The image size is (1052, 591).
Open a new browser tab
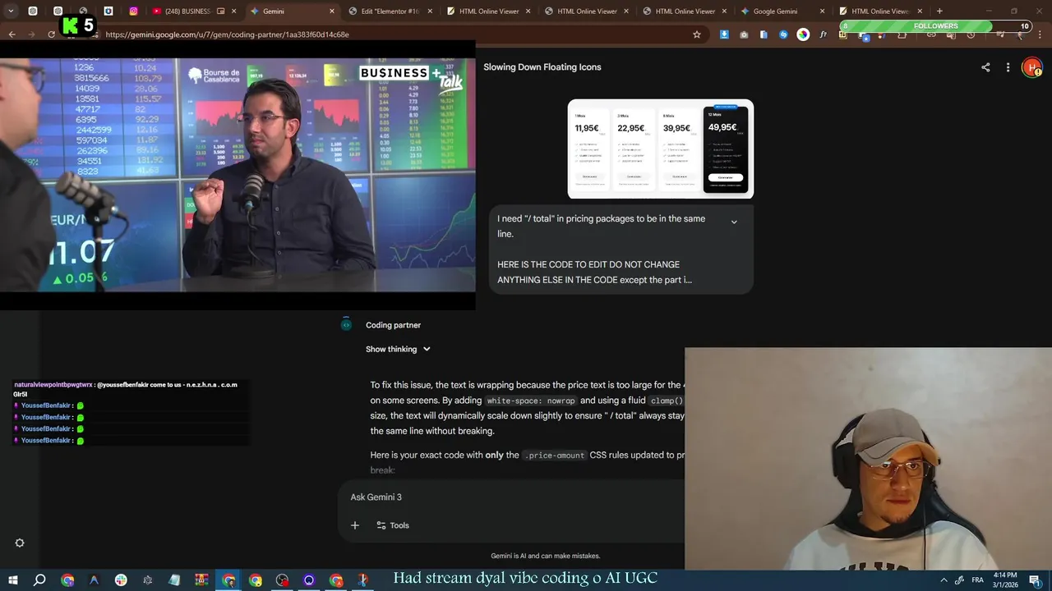tap(939, 11)
